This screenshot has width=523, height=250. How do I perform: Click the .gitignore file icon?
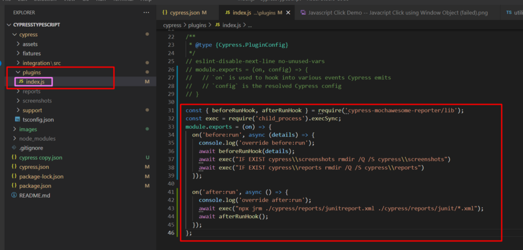point(15,148)
